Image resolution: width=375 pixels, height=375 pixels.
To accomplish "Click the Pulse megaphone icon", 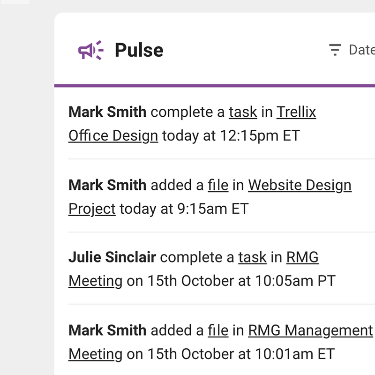I will [90, 50].
